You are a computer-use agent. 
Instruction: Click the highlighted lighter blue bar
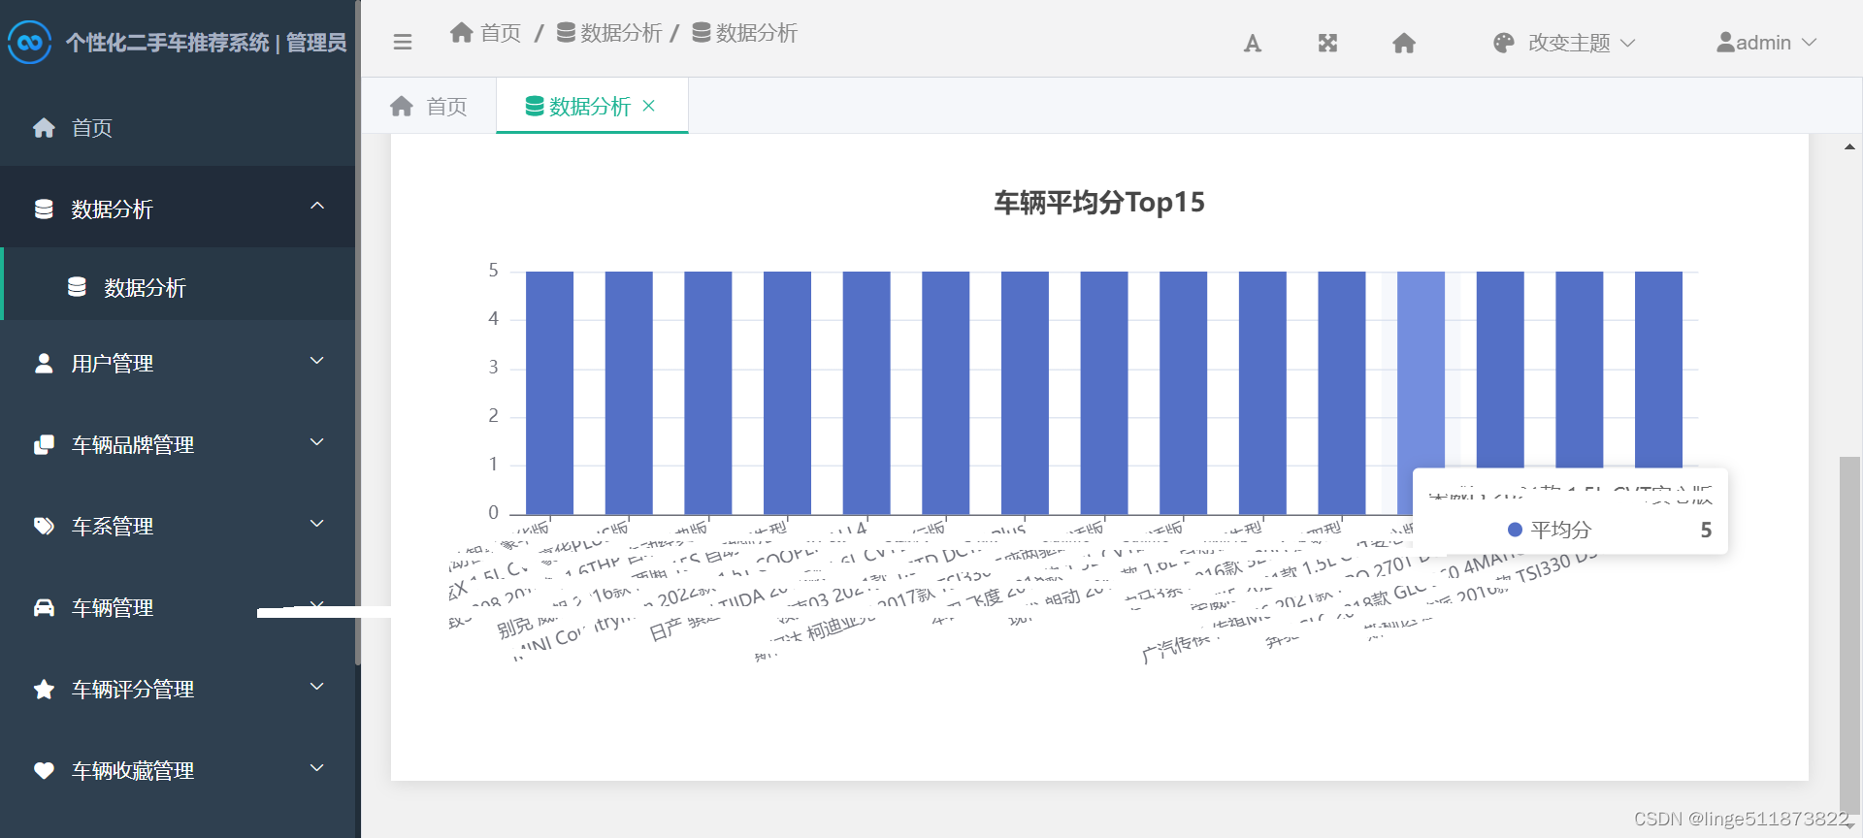pyautogui.click(x=1421, y=393)
